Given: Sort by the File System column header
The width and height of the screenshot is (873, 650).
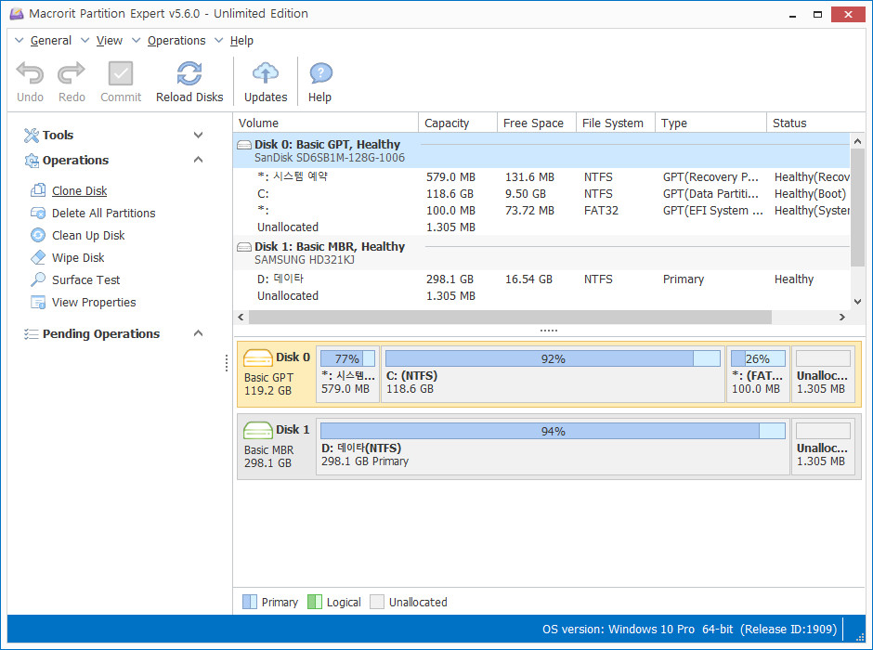Looking at the screenshot, I should pyautogui.click(x=615, y=123).
